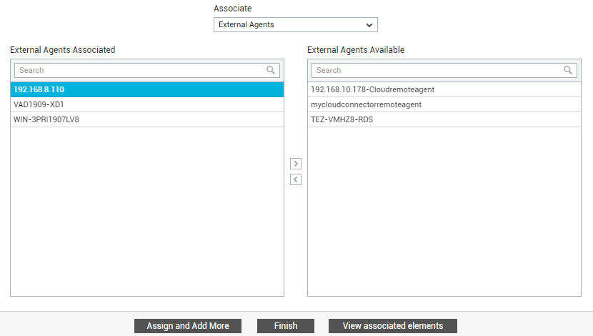Open View associated elements
Image resolution: width=593 pixels, height=336 pixels.
(392, 326)
